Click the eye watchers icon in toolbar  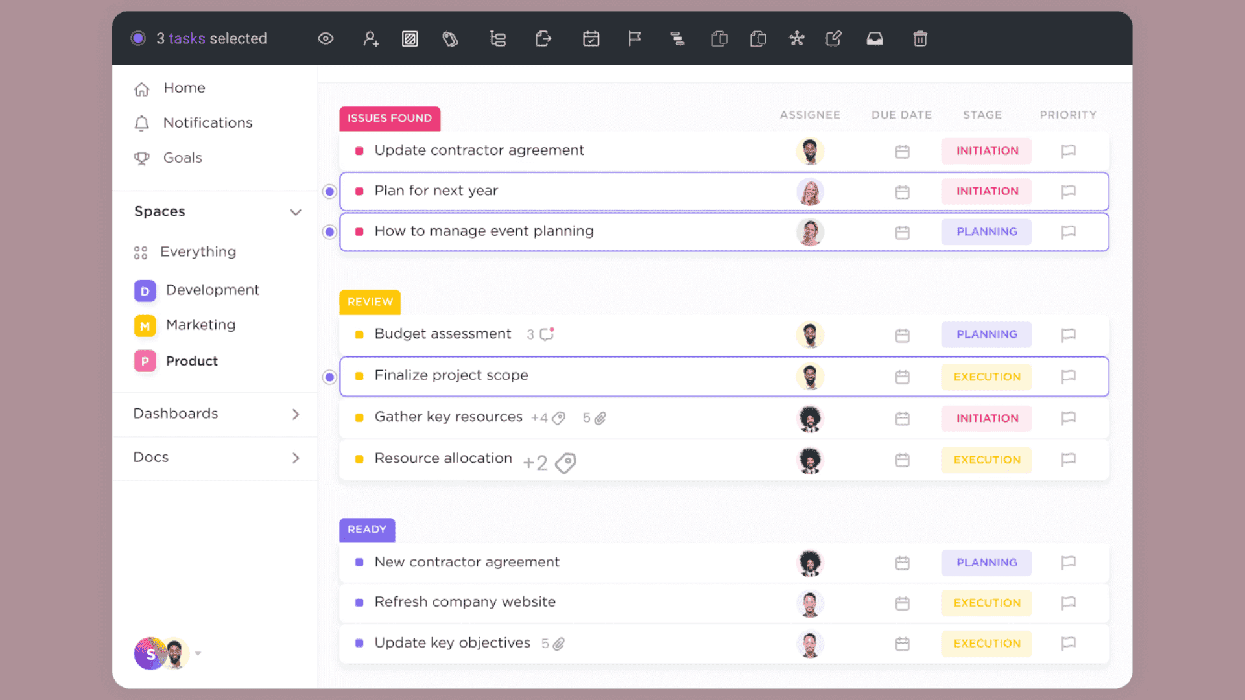[x=326, y=39]
